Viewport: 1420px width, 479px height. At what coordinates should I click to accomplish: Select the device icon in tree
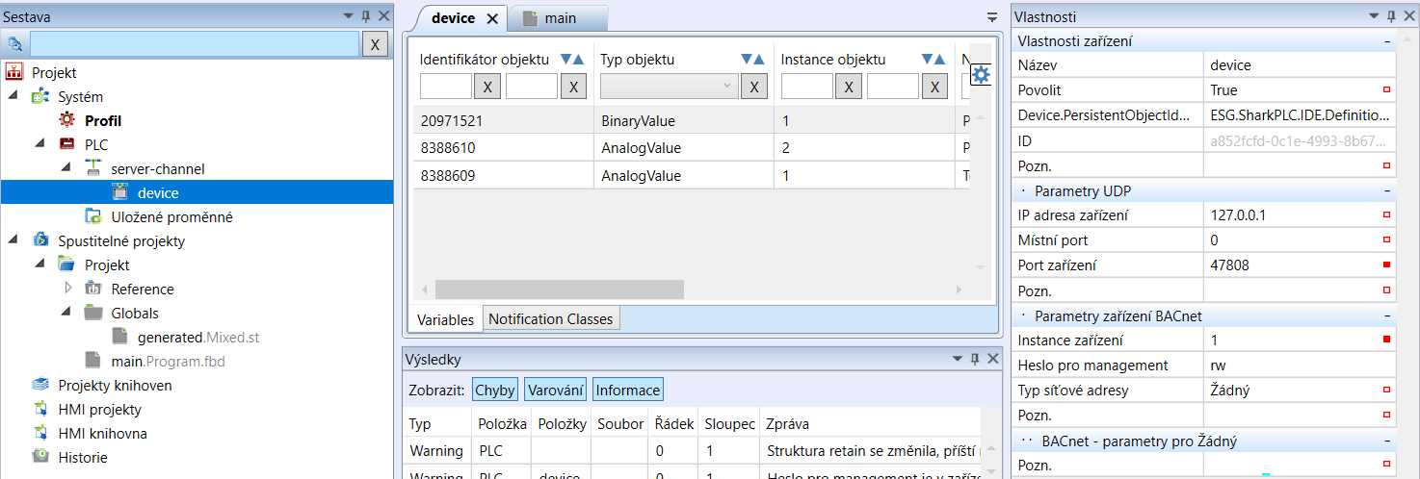click(x=119, y=192)
